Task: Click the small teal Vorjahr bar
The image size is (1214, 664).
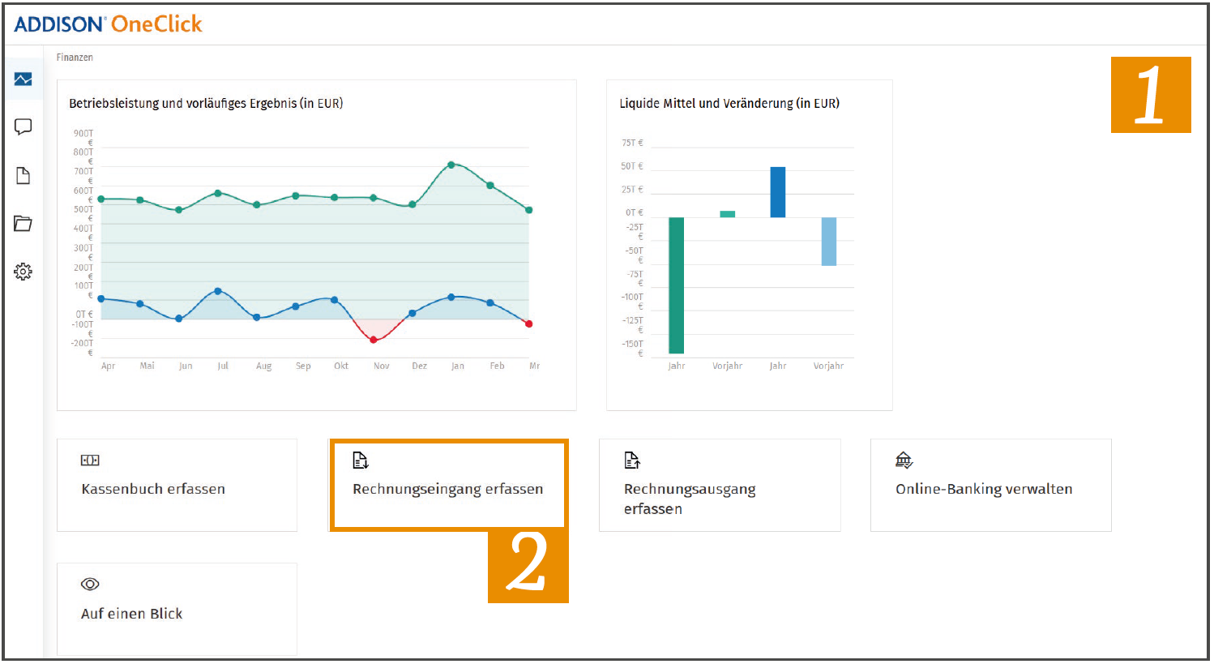Action: (x=728, y=214)
